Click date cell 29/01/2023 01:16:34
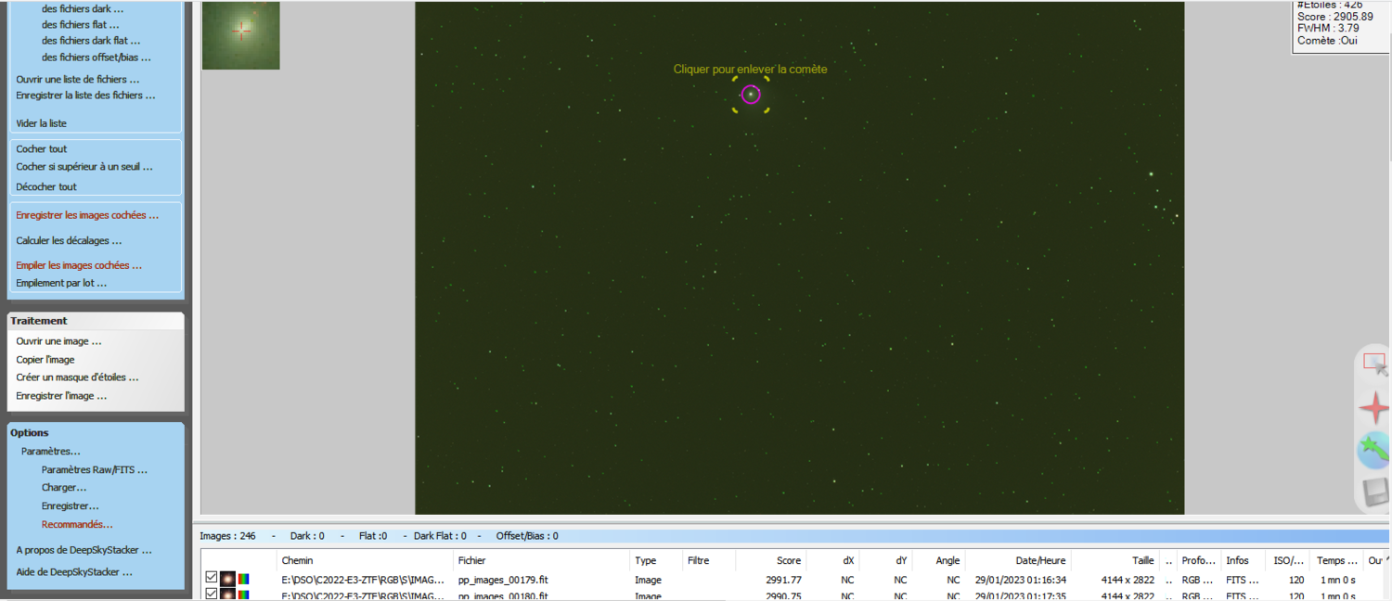Viewport: 1392px width, 601px height. point(1020,580)
